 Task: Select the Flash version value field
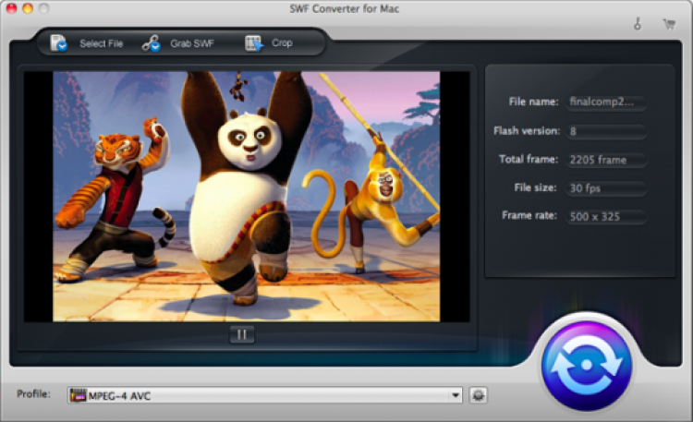click(x=607, y=131)
